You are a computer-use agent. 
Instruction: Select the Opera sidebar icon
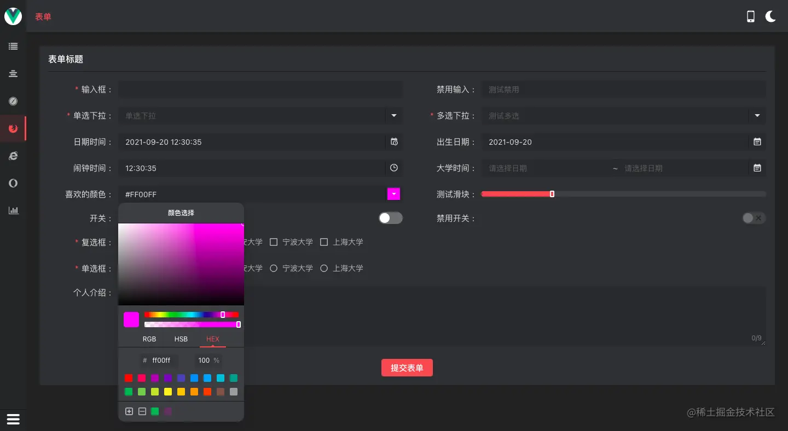coord(13,183)
